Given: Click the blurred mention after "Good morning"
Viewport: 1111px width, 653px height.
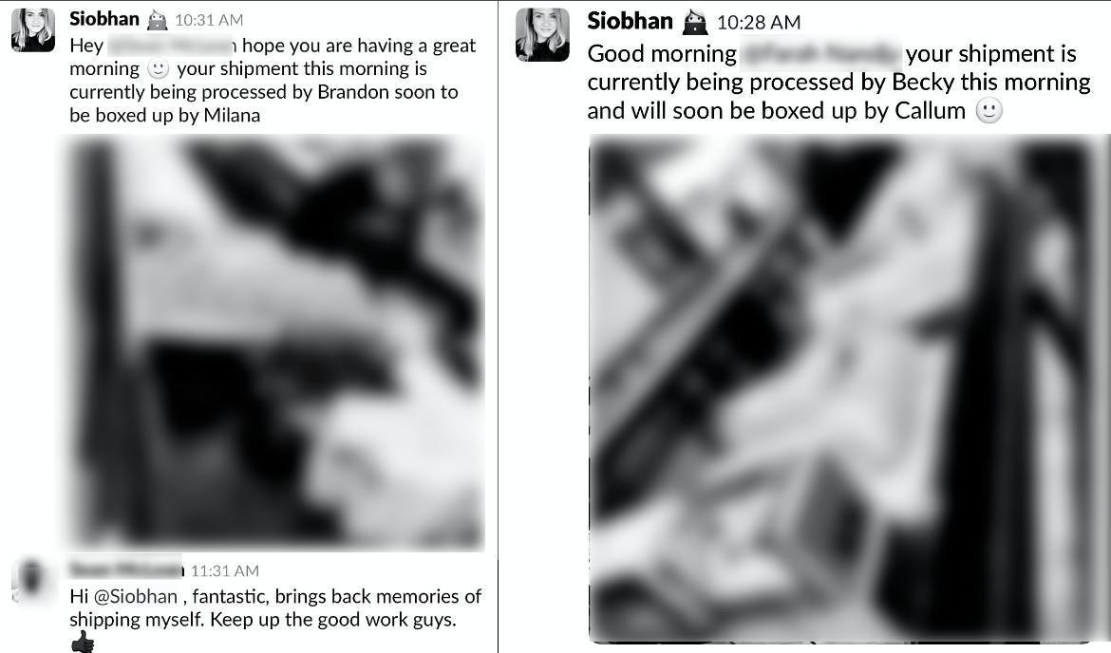Looking at the screenshot, I should click(x=819, y=54).
